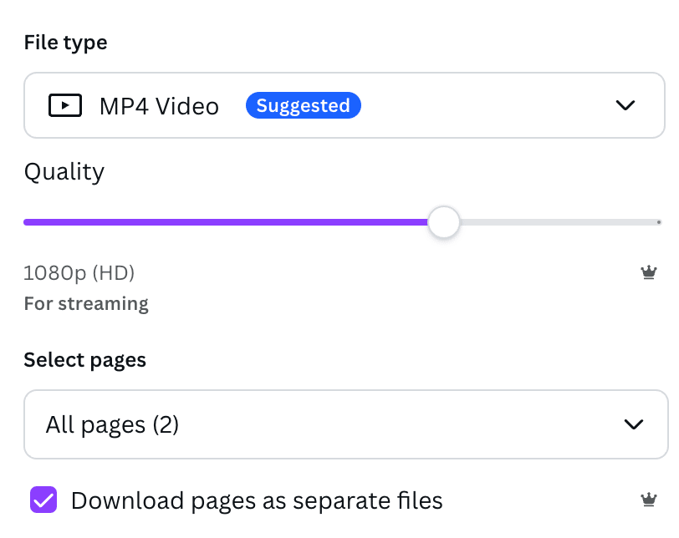Toggle Download pages as separate files label

tap(257, 500)
